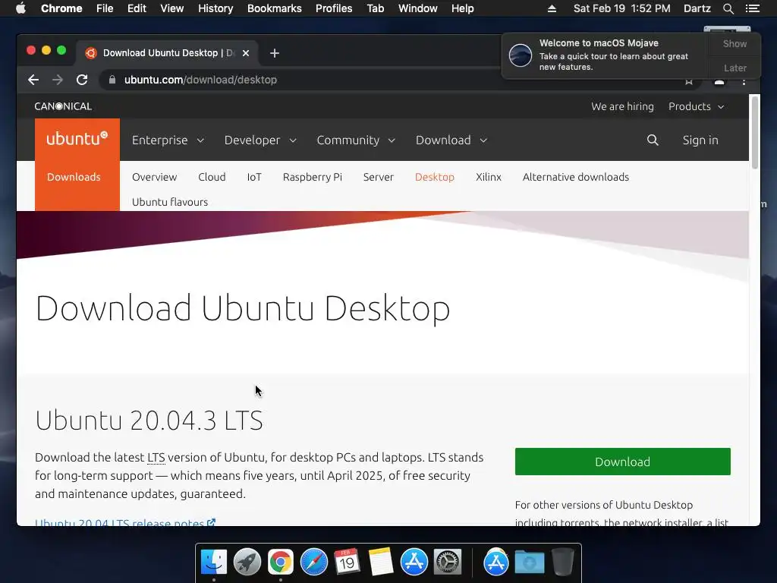Click Show on Mojave notification

tap(735, 43)
